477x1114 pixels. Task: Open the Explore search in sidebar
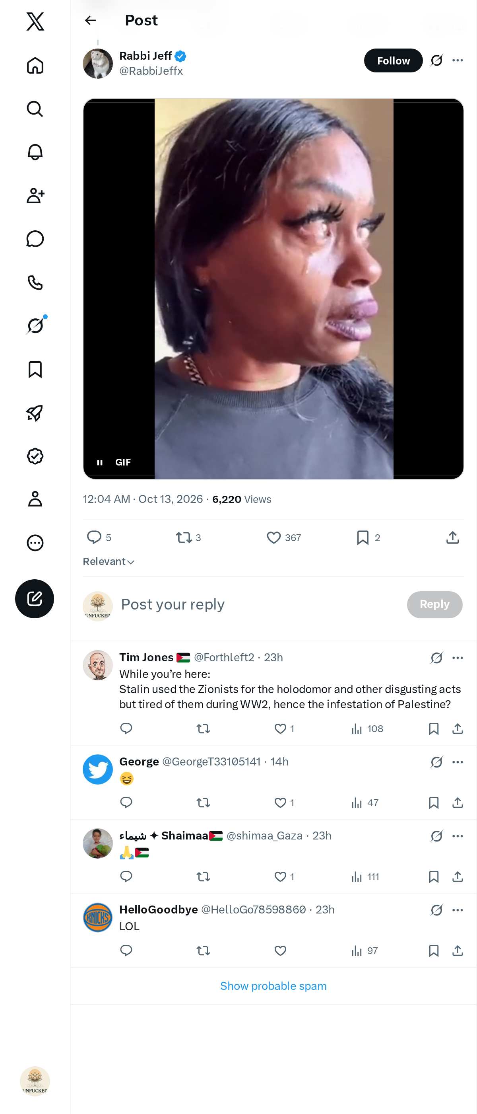pyautogui.click(x=35, y=109)
